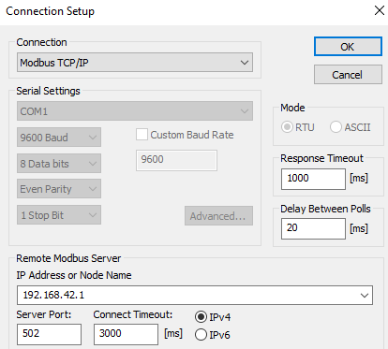The image size is (388, 349).
Task: Open the 8 Data bits dropdown
Action: [x=59, y=163]
